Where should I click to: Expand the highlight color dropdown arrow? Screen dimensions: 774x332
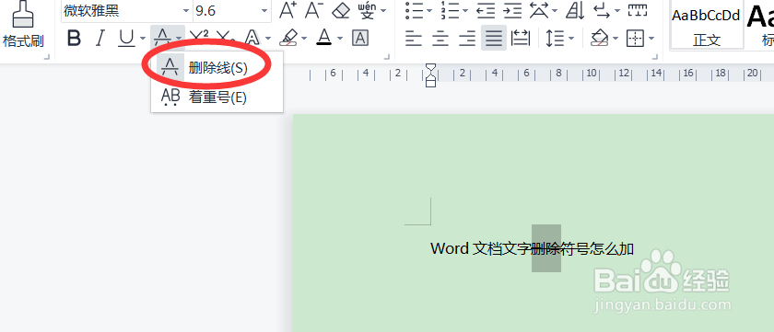[x=305, y=38]
